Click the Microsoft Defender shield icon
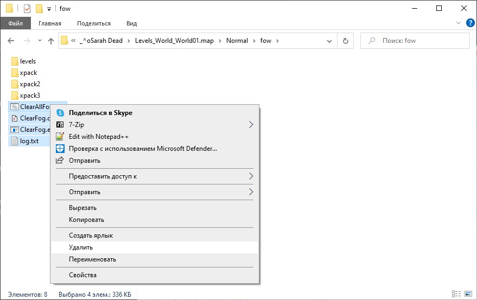This screenshot has width=477, height=300. pos(60,149)
